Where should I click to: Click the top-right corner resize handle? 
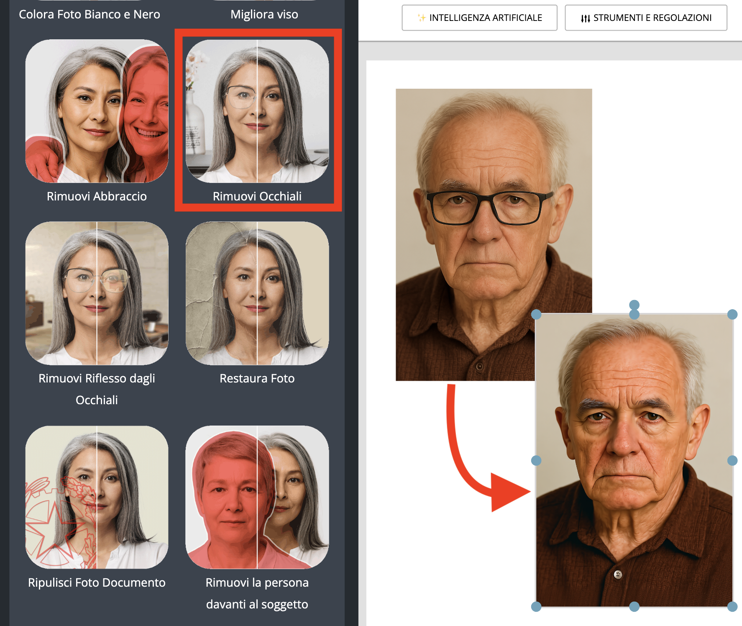[x=732, y=314]
